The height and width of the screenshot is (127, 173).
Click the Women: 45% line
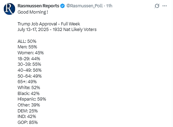tap(31, 53)
